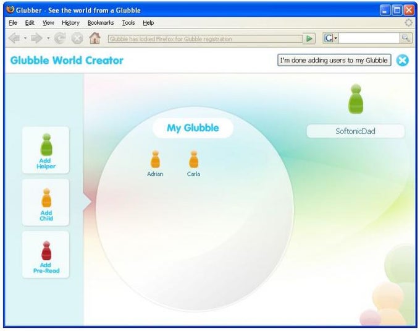Click the Add Child orange figure button
This screenshot has width=420, height=331.
click(x=46, y=202)
